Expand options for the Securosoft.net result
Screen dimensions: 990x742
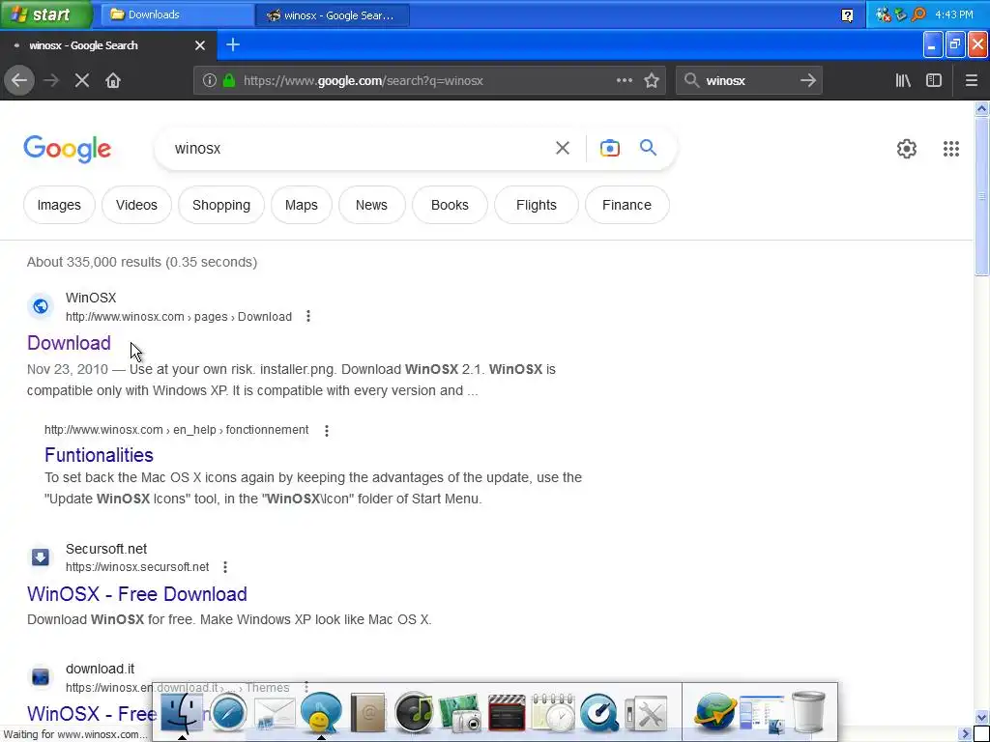[x=225, y=567]
